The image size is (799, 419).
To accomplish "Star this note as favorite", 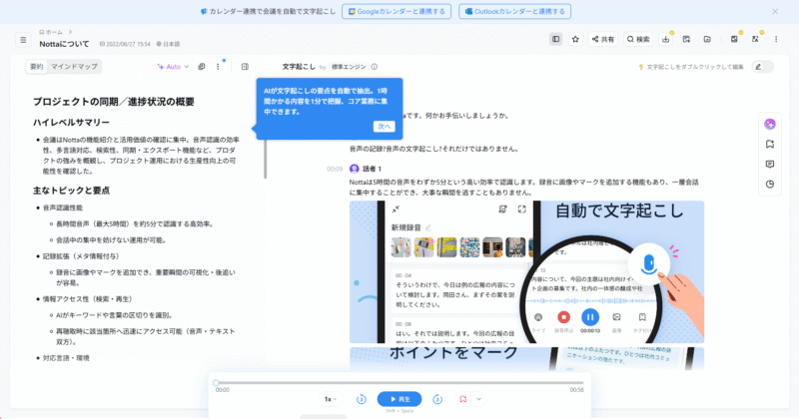I will (575, 39).
